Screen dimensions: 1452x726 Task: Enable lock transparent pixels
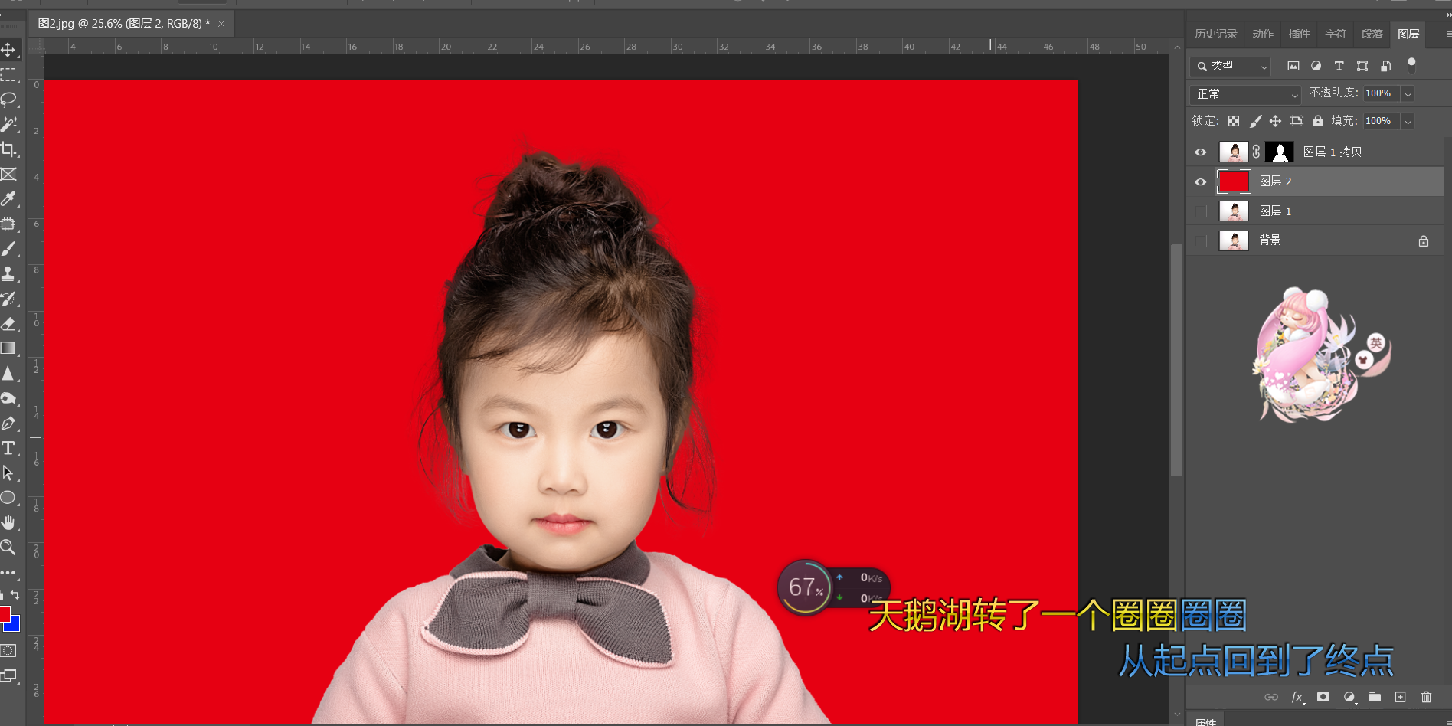1234,120
